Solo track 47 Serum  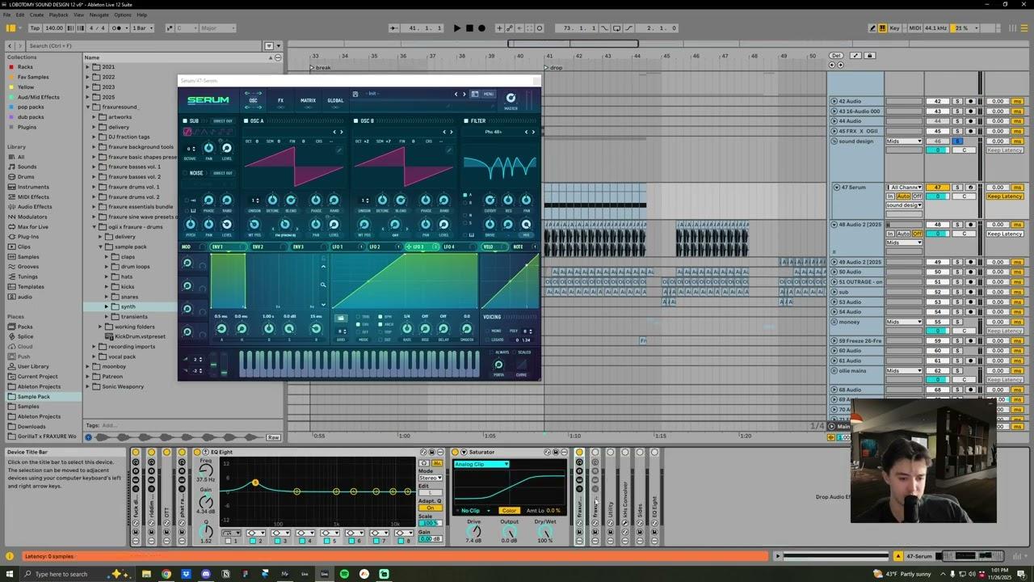(957, 188)
